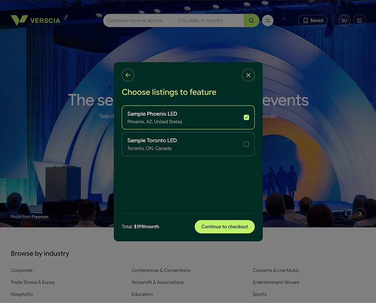Click the Company name or service field
The image size is (376, 303).
point(138,20)
